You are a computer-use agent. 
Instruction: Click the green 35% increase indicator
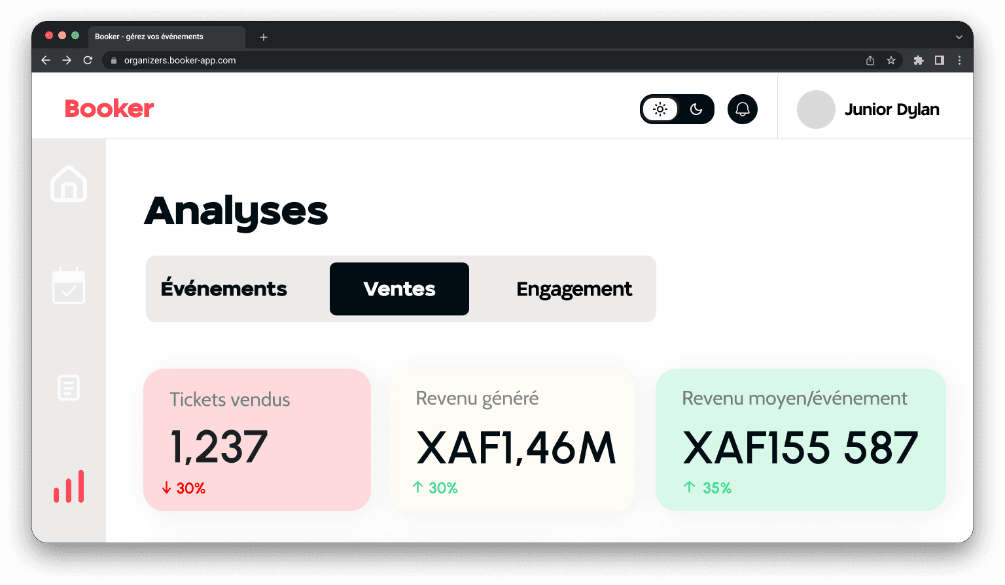pyautogui.click(x=707, y=488)
